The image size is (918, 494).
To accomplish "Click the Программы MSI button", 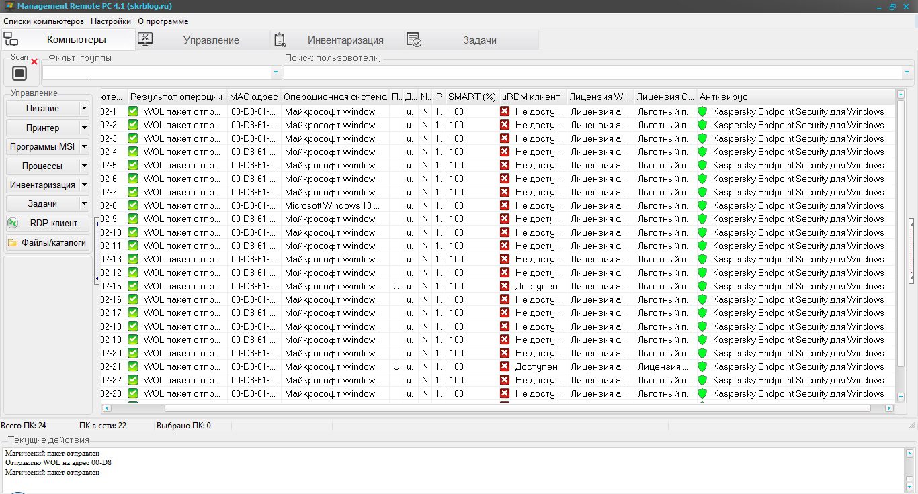I will click(42, 146).
